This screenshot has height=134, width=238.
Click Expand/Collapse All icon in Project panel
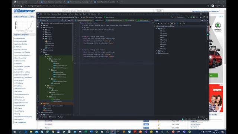click(65, 20)
